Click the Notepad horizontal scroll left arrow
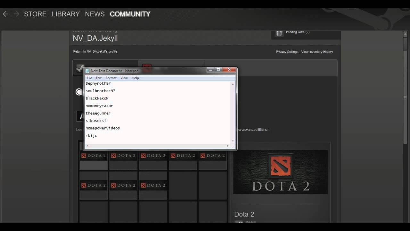 87,146
